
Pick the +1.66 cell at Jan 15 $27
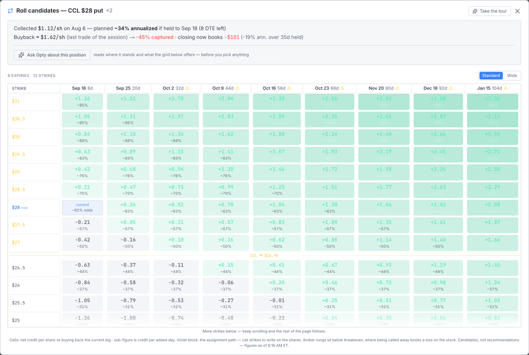492,243
